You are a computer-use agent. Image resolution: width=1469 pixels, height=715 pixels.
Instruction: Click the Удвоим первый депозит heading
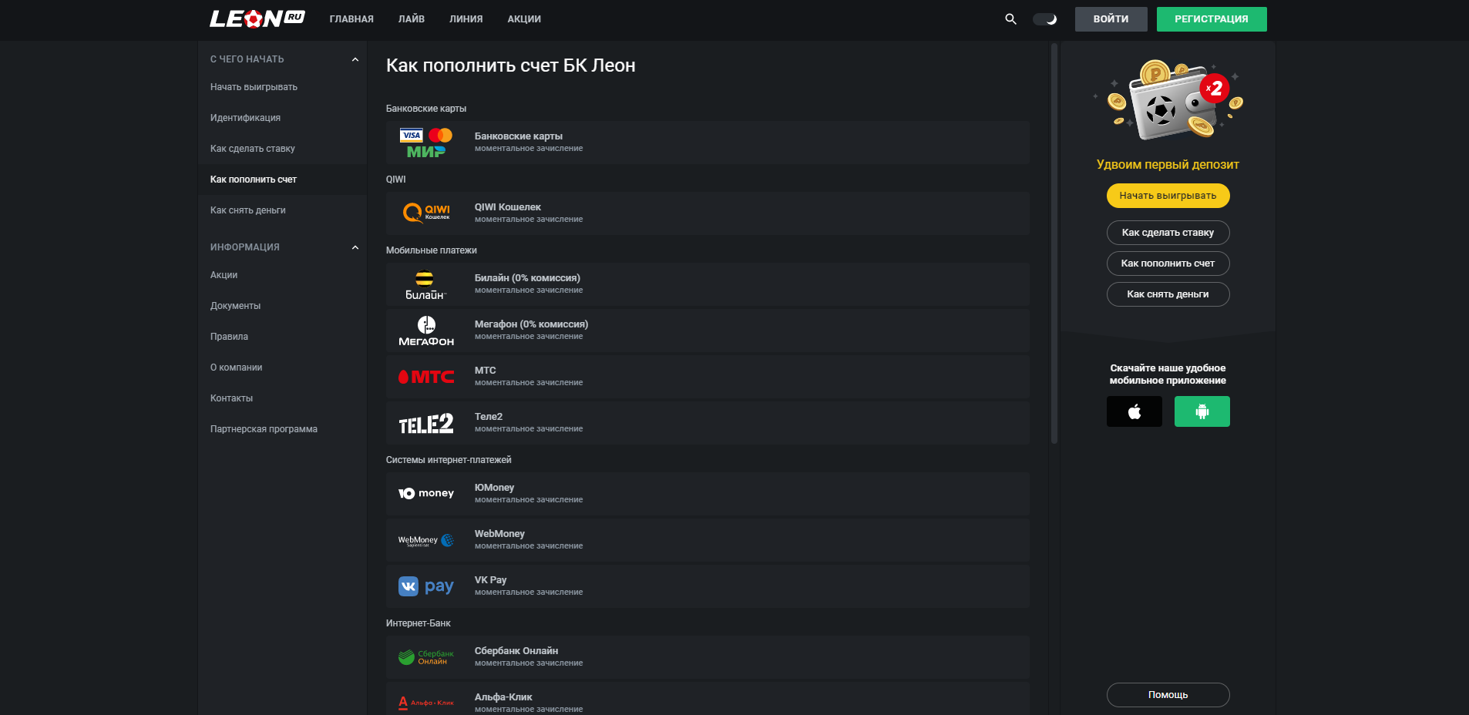click(x=1168, y=164)
